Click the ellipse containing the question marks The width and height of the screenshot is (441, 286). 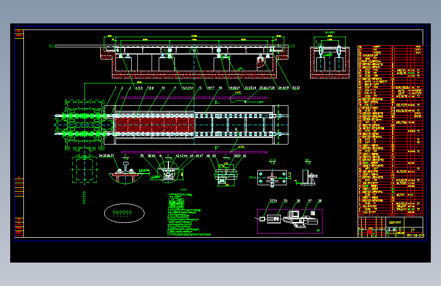124,213
